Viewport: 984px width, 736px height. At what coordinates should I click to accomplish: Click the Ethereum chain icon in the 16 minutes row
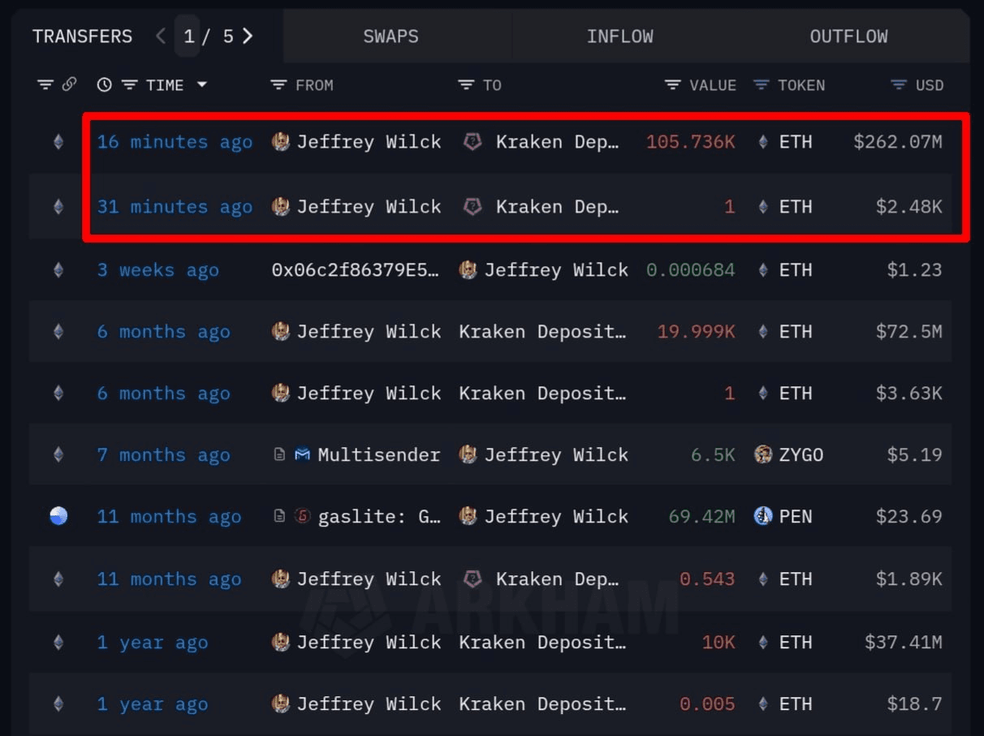(x=58, y=142)
